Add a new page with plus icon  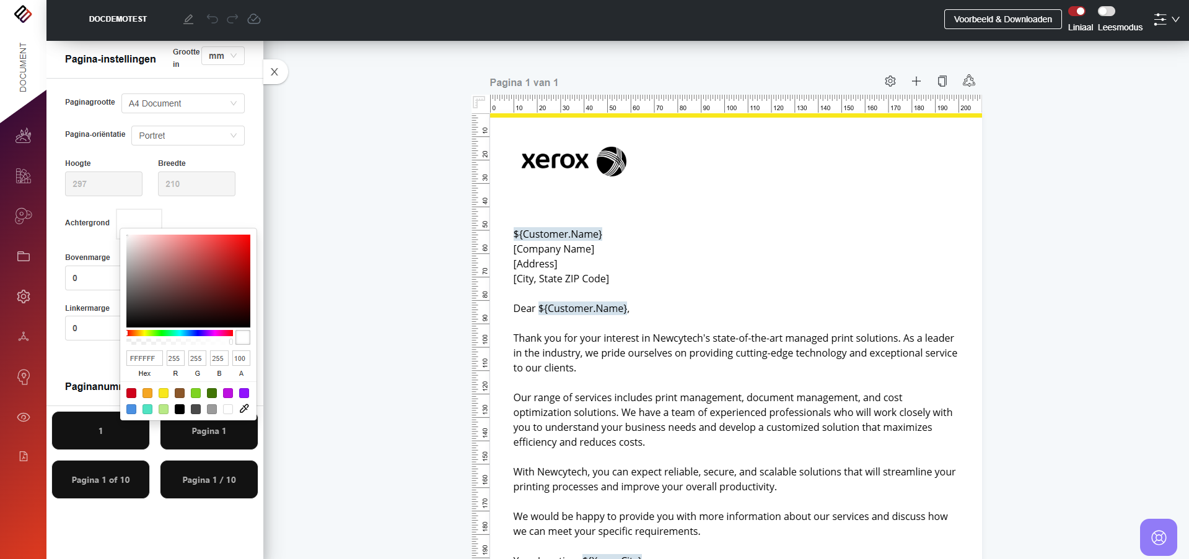click(916, 81)
